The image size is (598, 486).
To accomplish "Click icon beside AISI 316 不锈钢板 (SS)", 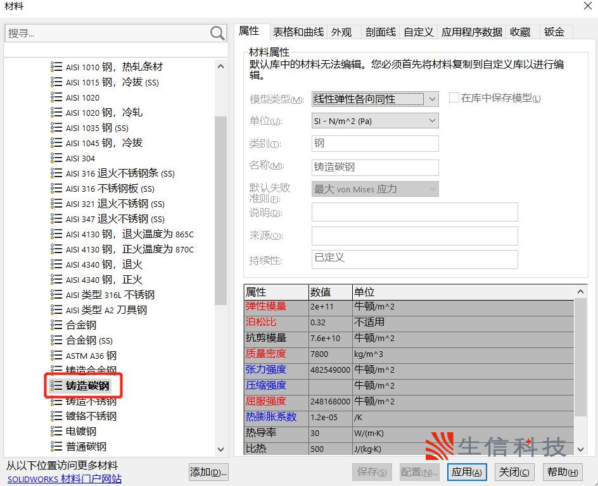I will [56, 189].
